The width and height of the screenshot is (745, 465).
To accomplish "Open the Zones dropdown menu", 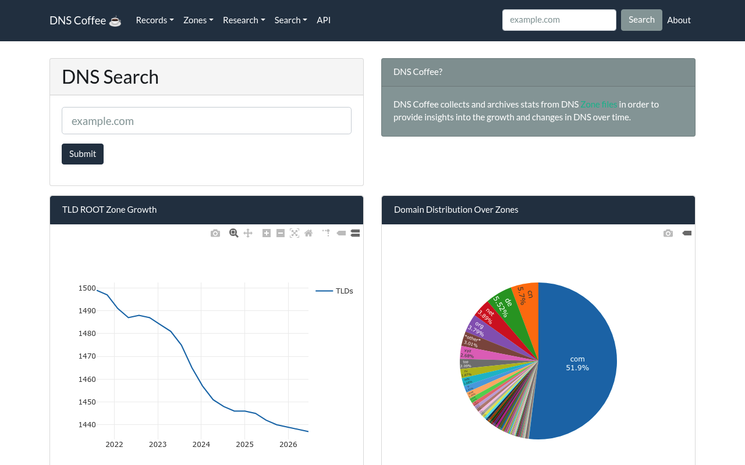I will [198, 20].
